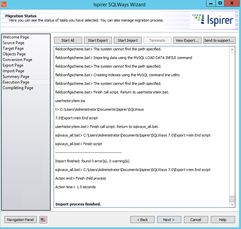This screenshot has height=229, width=241.
Task: Jump to Objects Page
Action: click(x=14, y=54)
